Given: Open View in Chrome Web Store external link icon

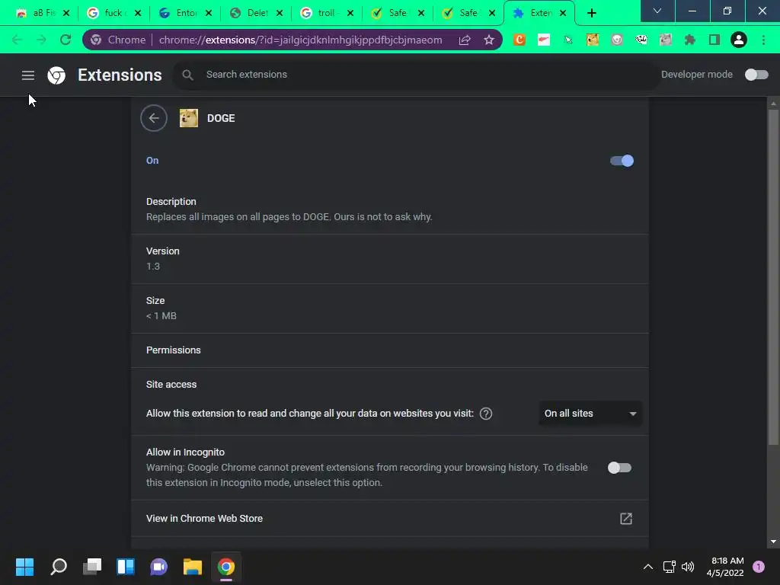Looking at the screenshot, I should click(x=626, y=519).
